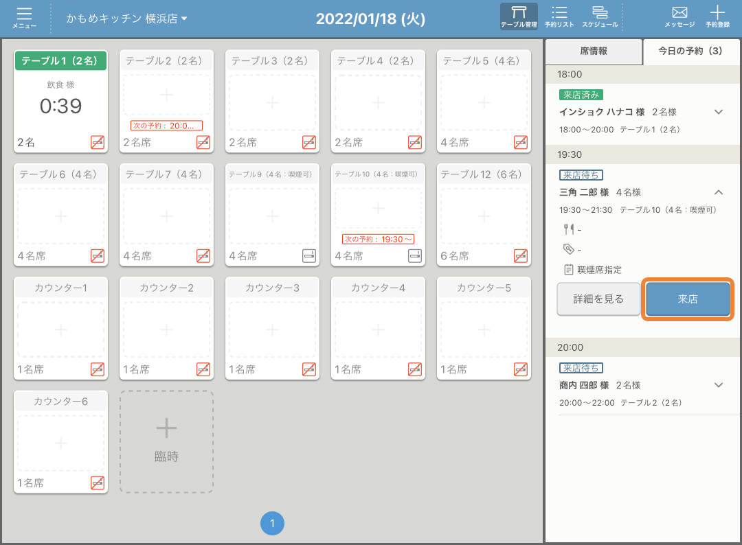Expand インショク ハナコ 様 reservation chevron

click(x=719, y=112)
